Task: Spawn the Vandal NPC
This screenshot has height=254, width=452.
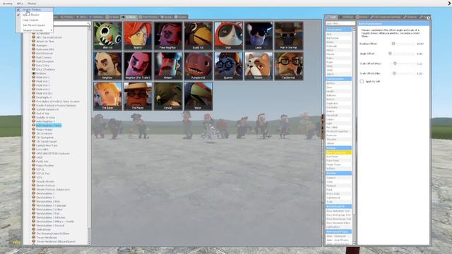Action: pos(168,96)
